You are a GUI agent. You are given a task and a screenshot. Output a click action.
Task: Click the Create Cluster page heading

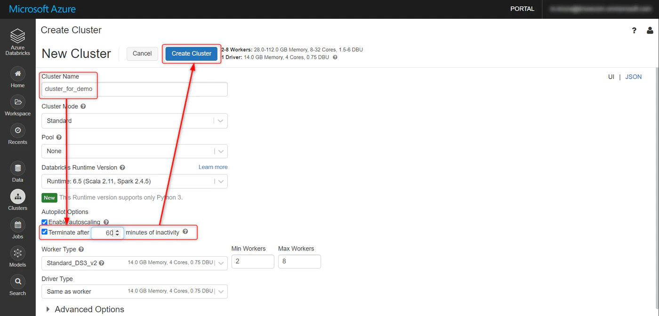pos(71,30)
